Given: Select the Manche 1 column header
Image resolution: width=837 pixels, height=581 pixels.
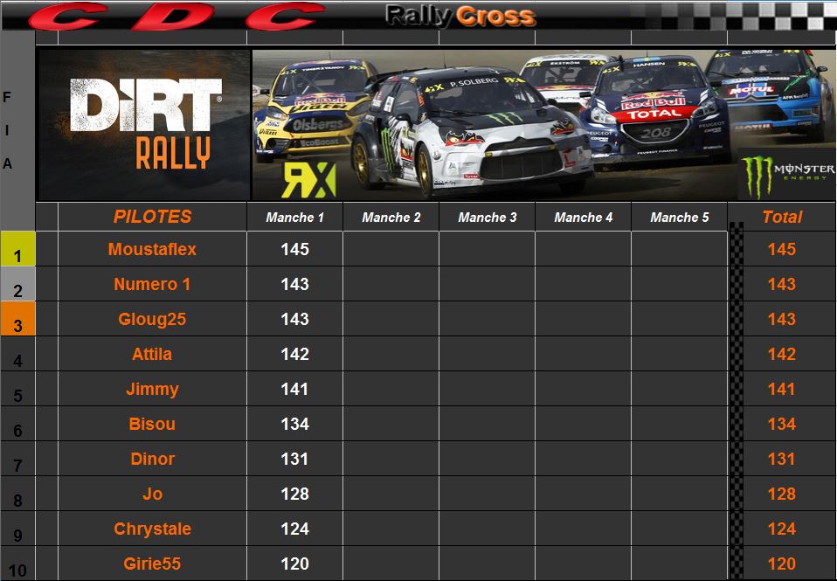Looking at the screenshot, I should [294, 218].
